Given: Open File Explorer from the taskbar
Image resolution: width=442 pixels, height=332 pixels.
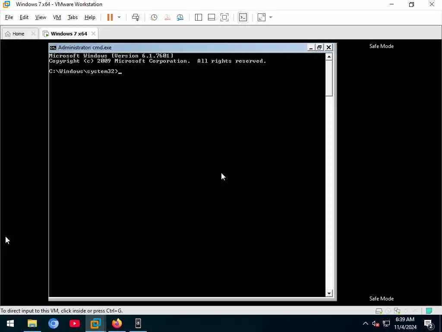Looking at the screenshot, I should pos(32,323).
